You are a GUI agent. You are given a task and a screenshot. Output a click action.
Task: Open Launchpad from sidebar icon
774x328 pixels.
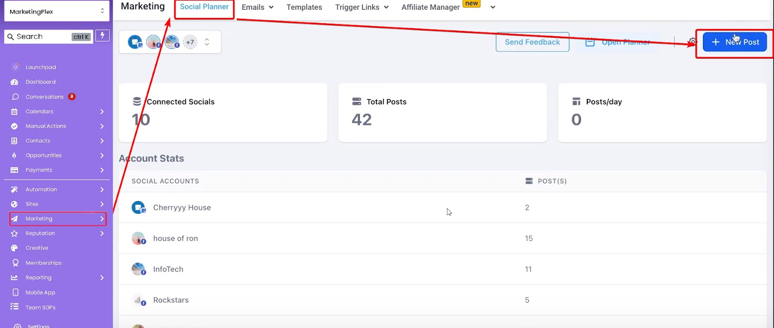tap(15, 67)
